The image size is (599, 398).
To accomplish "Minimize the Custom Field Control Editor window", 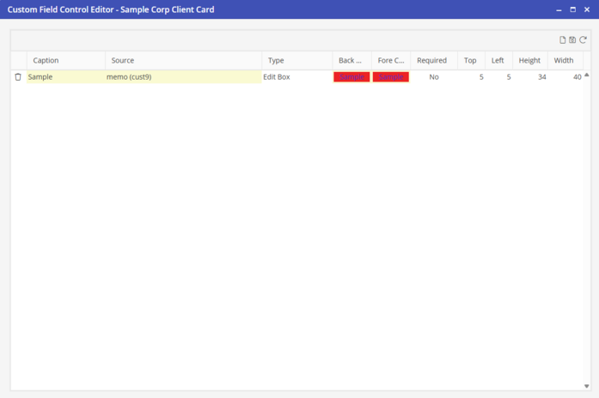I will click(559, 9).
